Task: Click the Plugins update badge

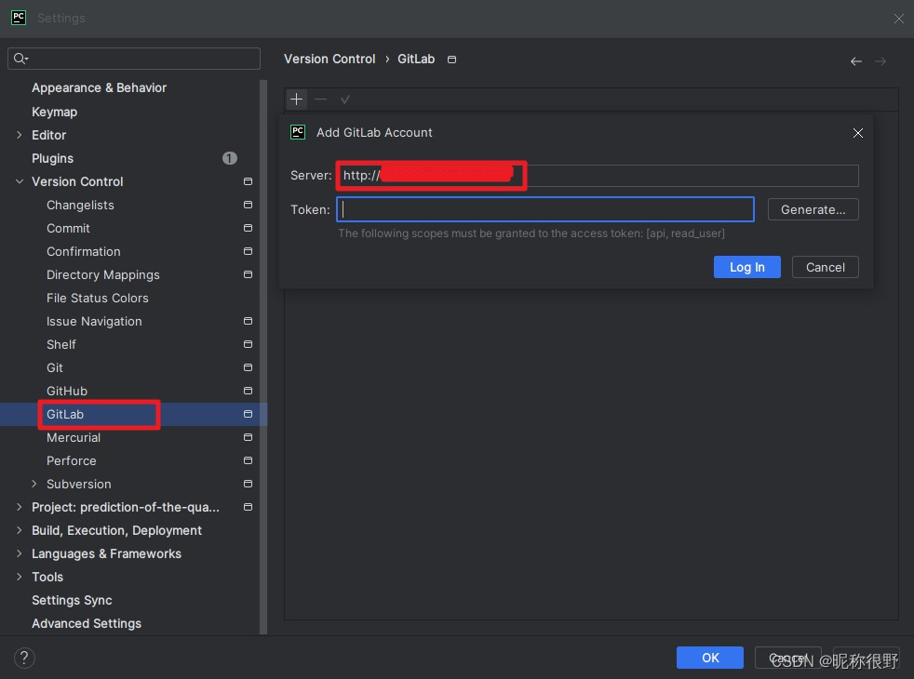Action: 230,158
